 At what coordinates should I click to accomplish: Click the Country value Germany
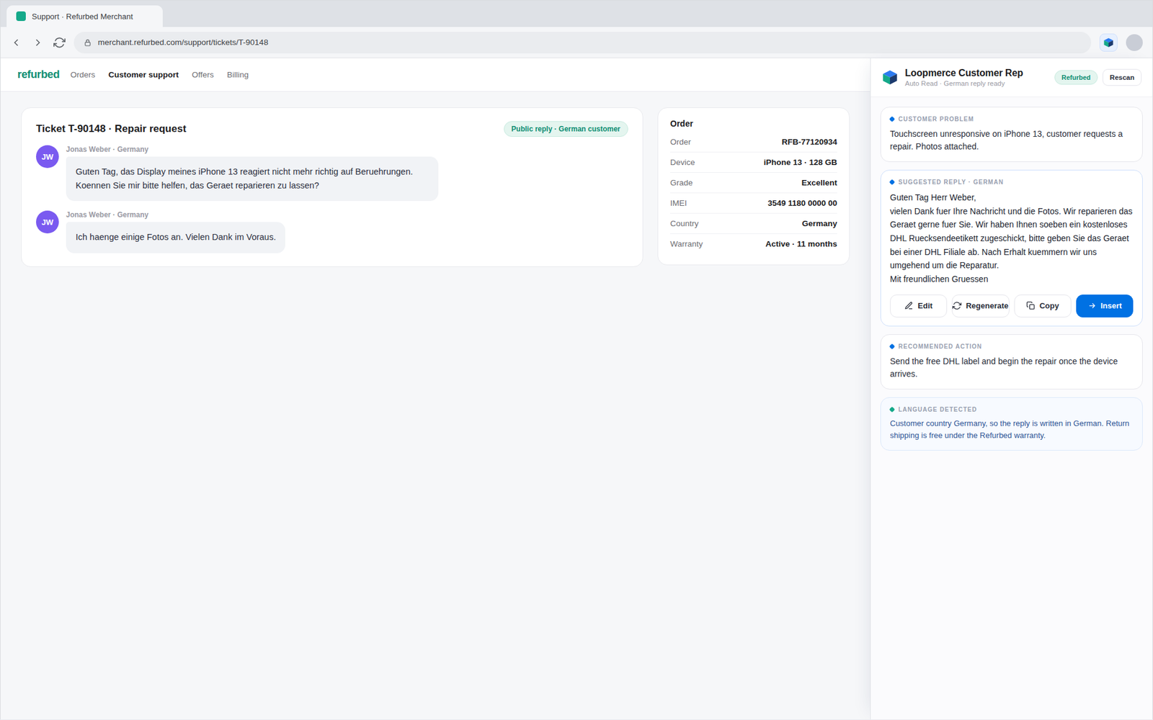819,223
